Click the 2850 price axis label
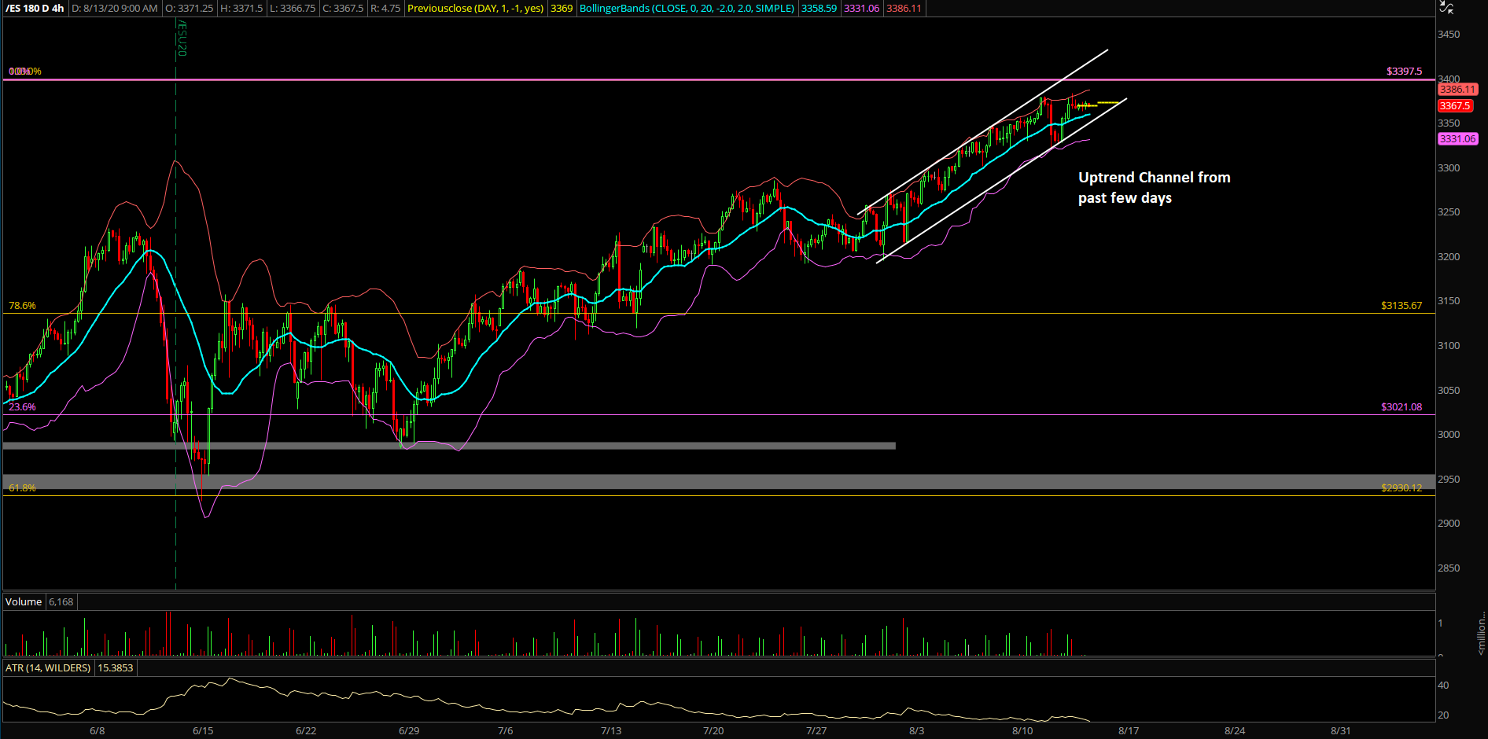 tap(1449, 568)
